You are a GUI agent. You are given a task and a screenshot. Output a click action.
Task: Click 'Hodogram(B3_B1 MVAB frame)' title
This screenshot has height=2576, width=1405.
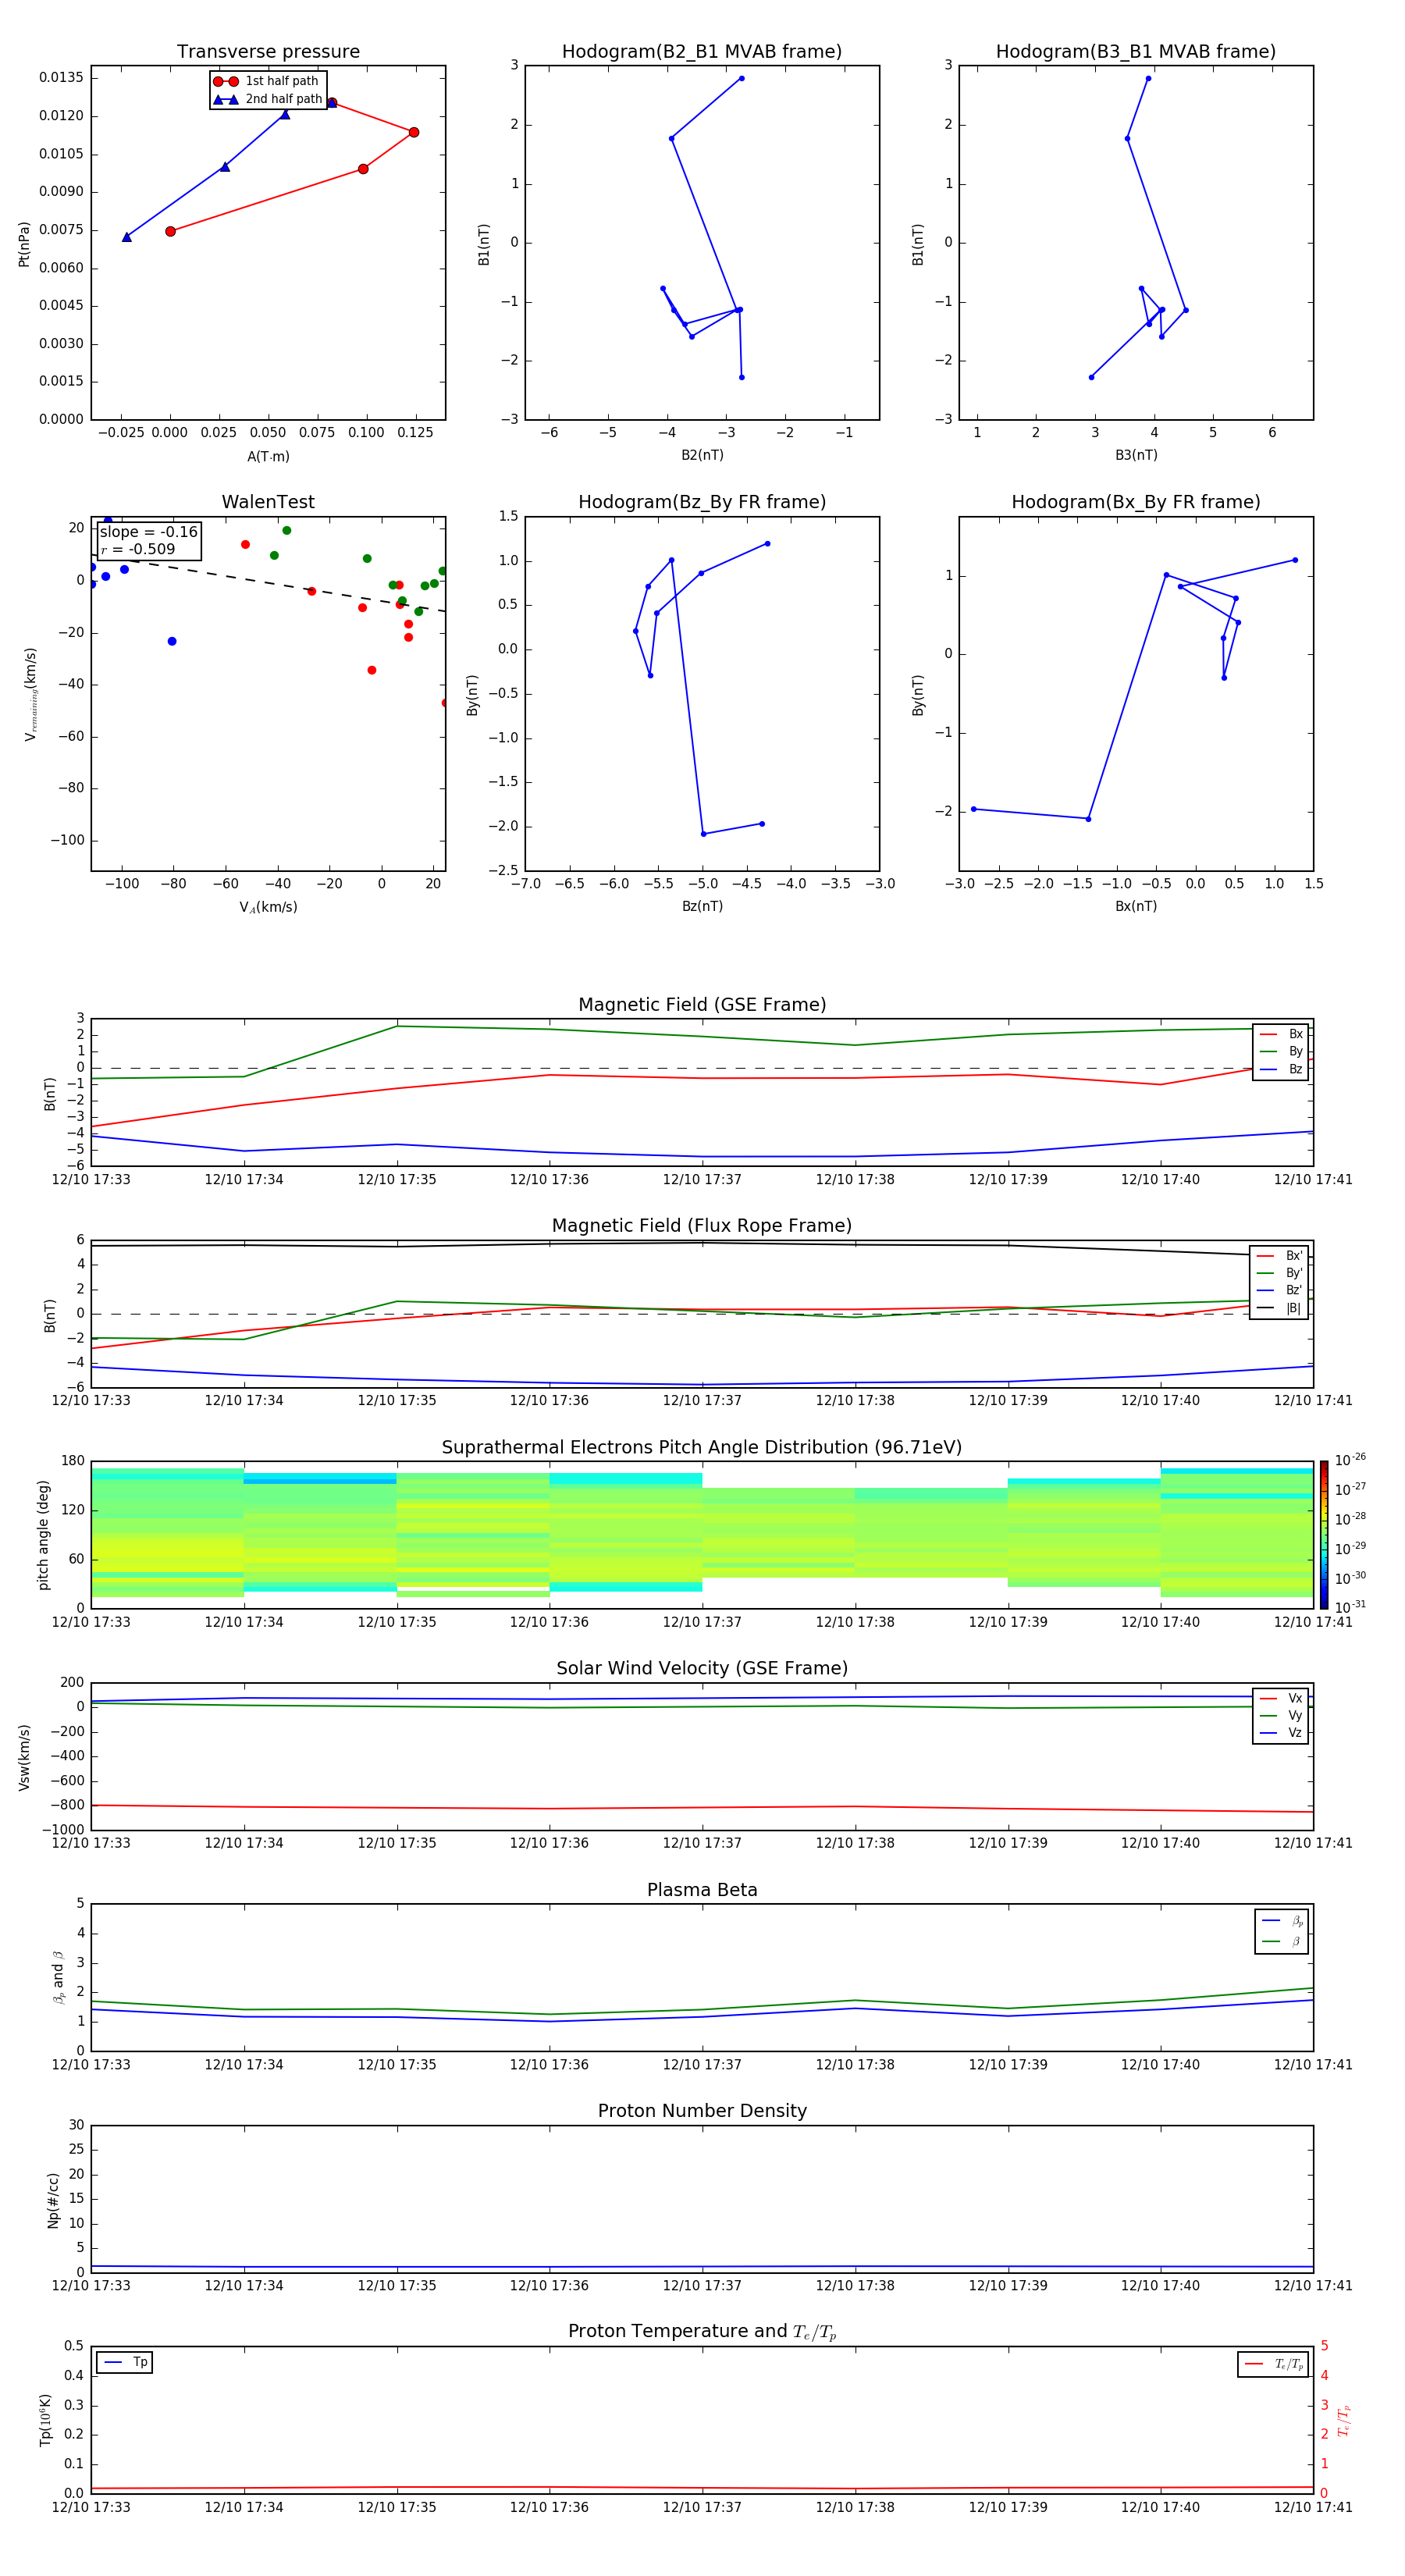tap(1136, 52)
